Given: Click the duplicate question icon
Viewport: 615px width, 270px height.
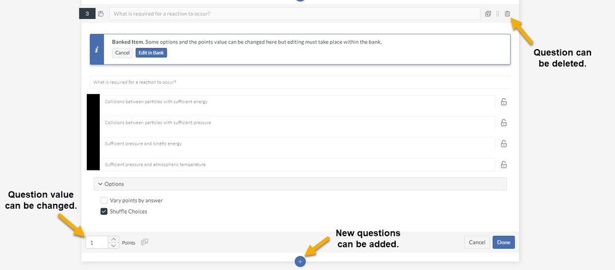Looking at the screenshot, I should click(488, 13).
